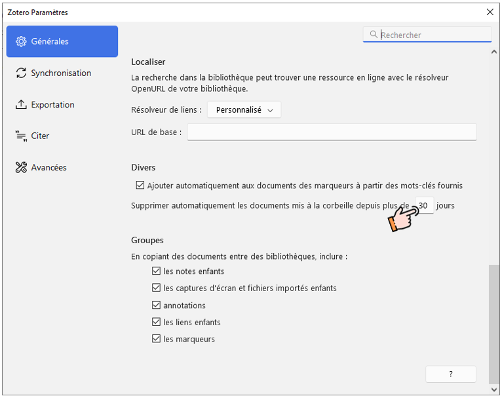Click the scrollbar down arrow

[x=494, y=389]
